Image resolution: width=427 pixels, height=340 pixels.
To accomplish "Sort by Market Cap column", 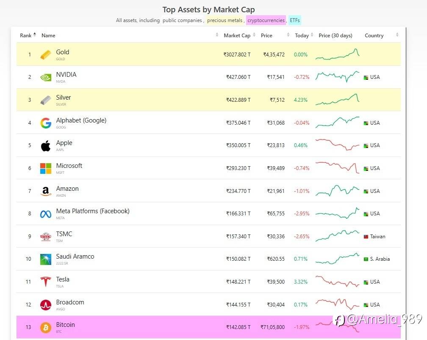I will tap(236, 36).
